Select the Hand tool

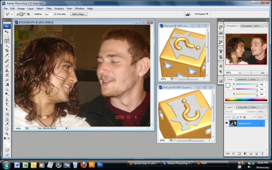7,129
